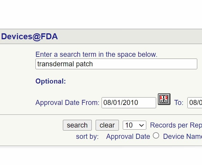Open the calendar picker for Approval Date From
The width and height of the screenshot is (202, 165).
164,99
